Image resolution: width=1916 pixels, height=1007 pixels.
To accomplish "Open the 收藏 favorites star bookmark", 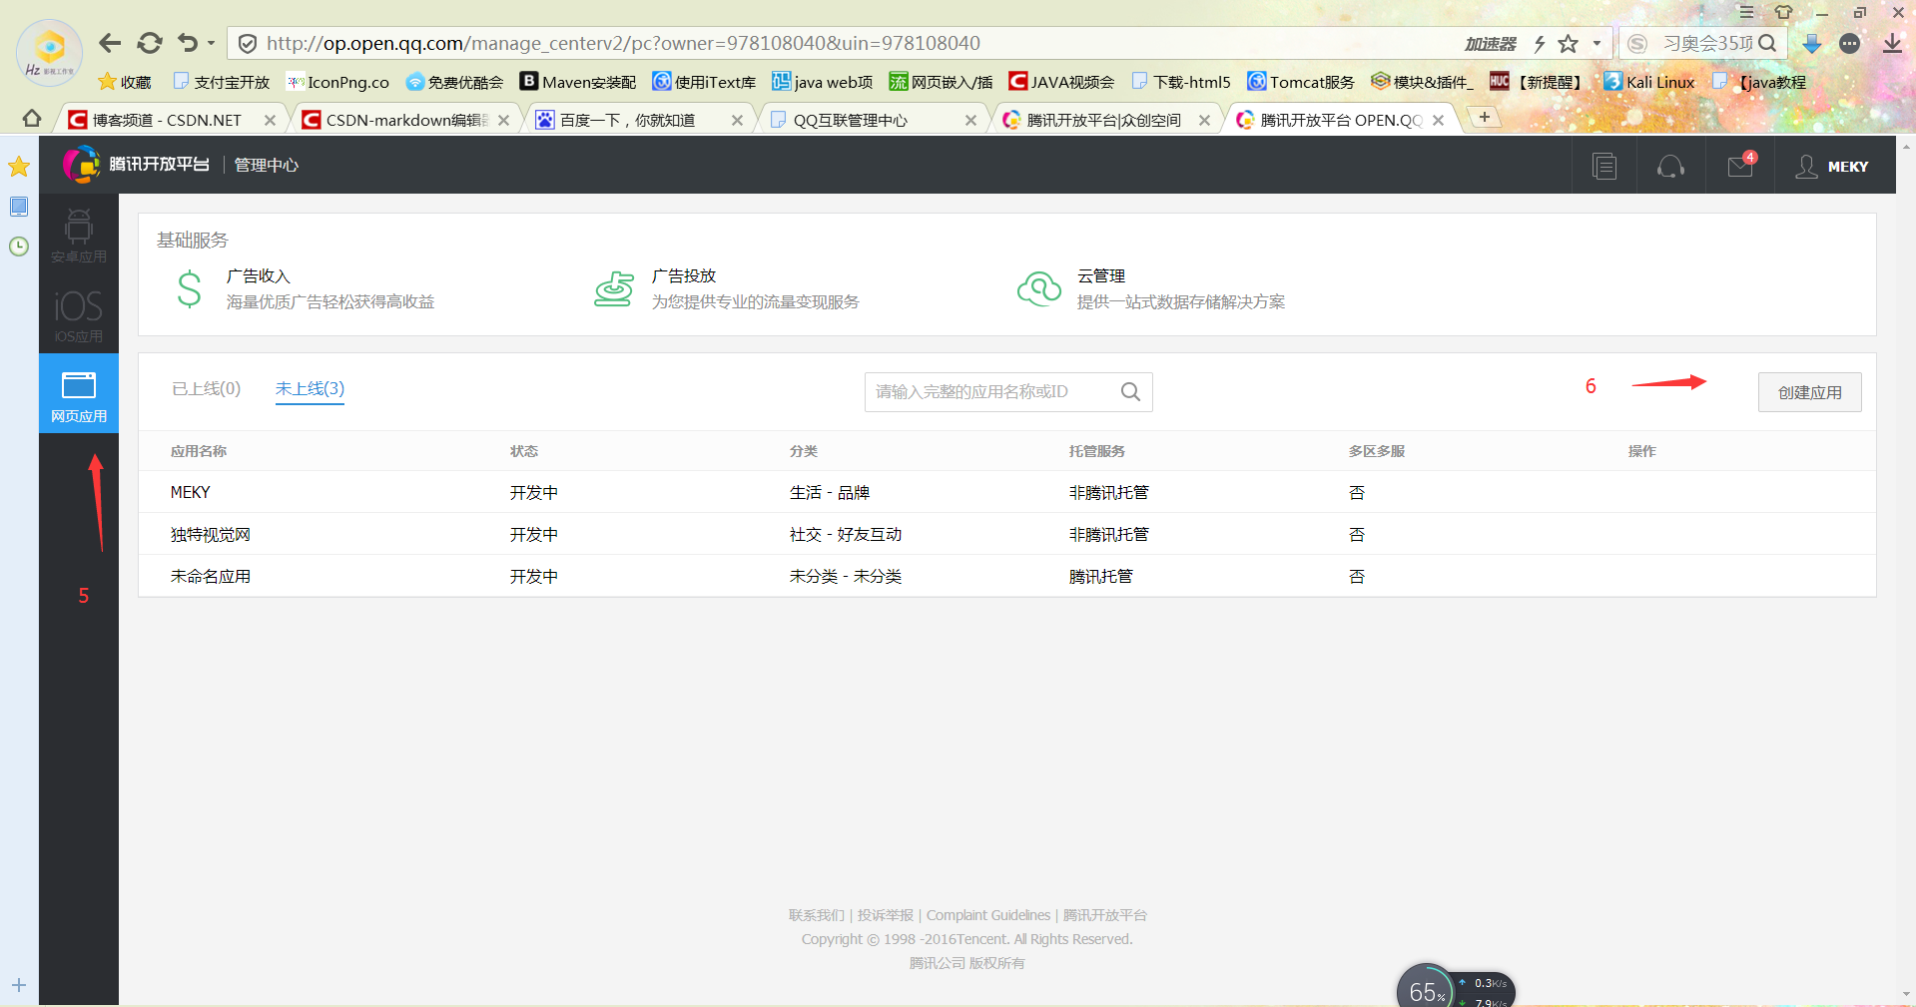I will [125, 82].
